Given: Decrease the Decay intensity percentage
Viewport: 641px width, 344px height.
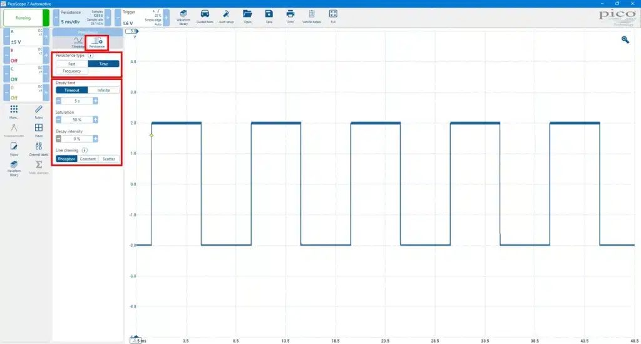Looking at the screenshot, I should tap(58, 138).
